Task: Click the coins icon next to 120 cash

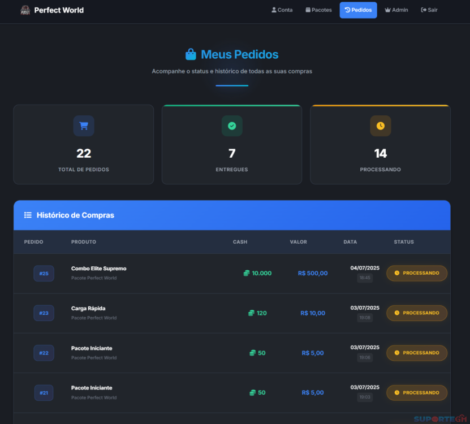Action: coord(251,313)
